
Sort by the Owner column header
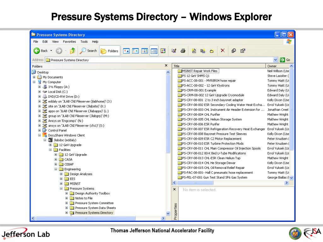pyautogui.click(x=278, y=66)
